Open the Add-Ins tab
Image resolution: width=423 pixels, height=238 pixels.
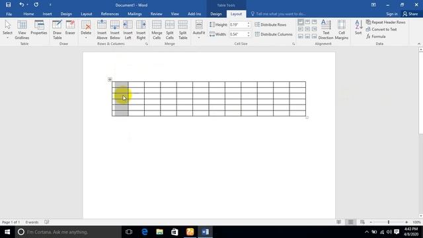194,14
